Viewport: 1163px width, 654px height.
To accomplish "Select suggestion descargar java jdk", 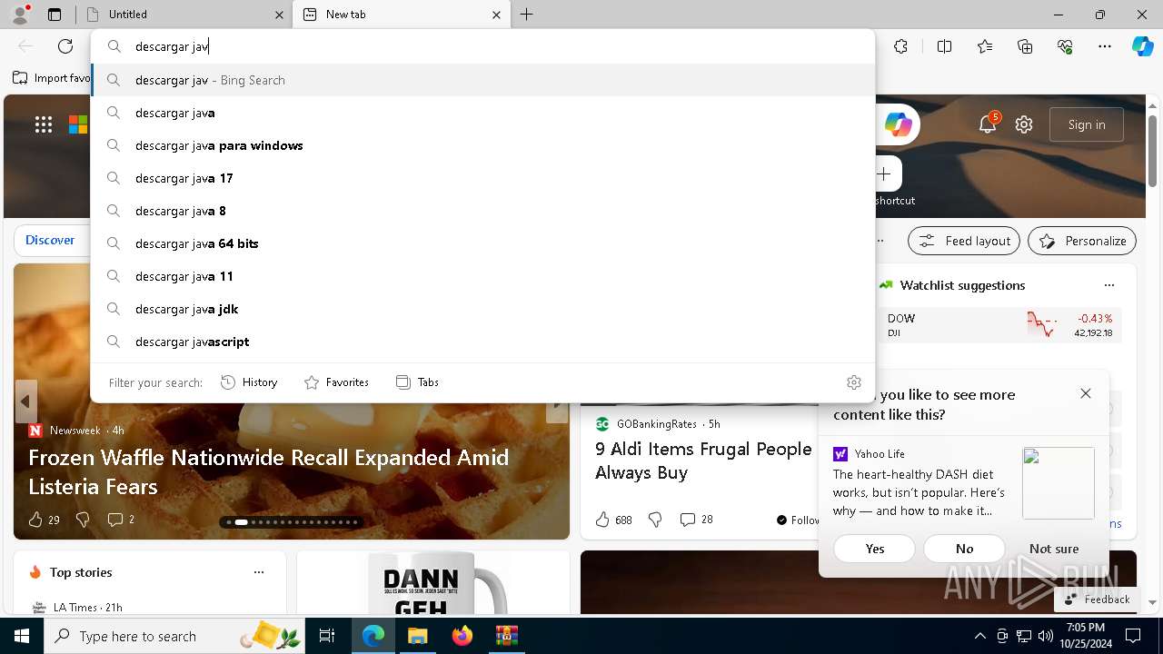I will pos(483,309).
